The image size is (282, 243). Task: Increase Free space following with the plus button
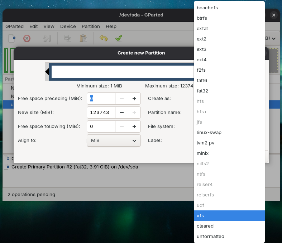(134, 126)
